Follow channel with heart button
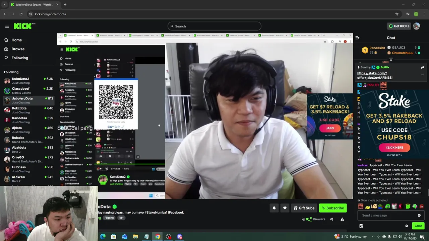Viewport: 429px width, 241px height. pos(285,208)
